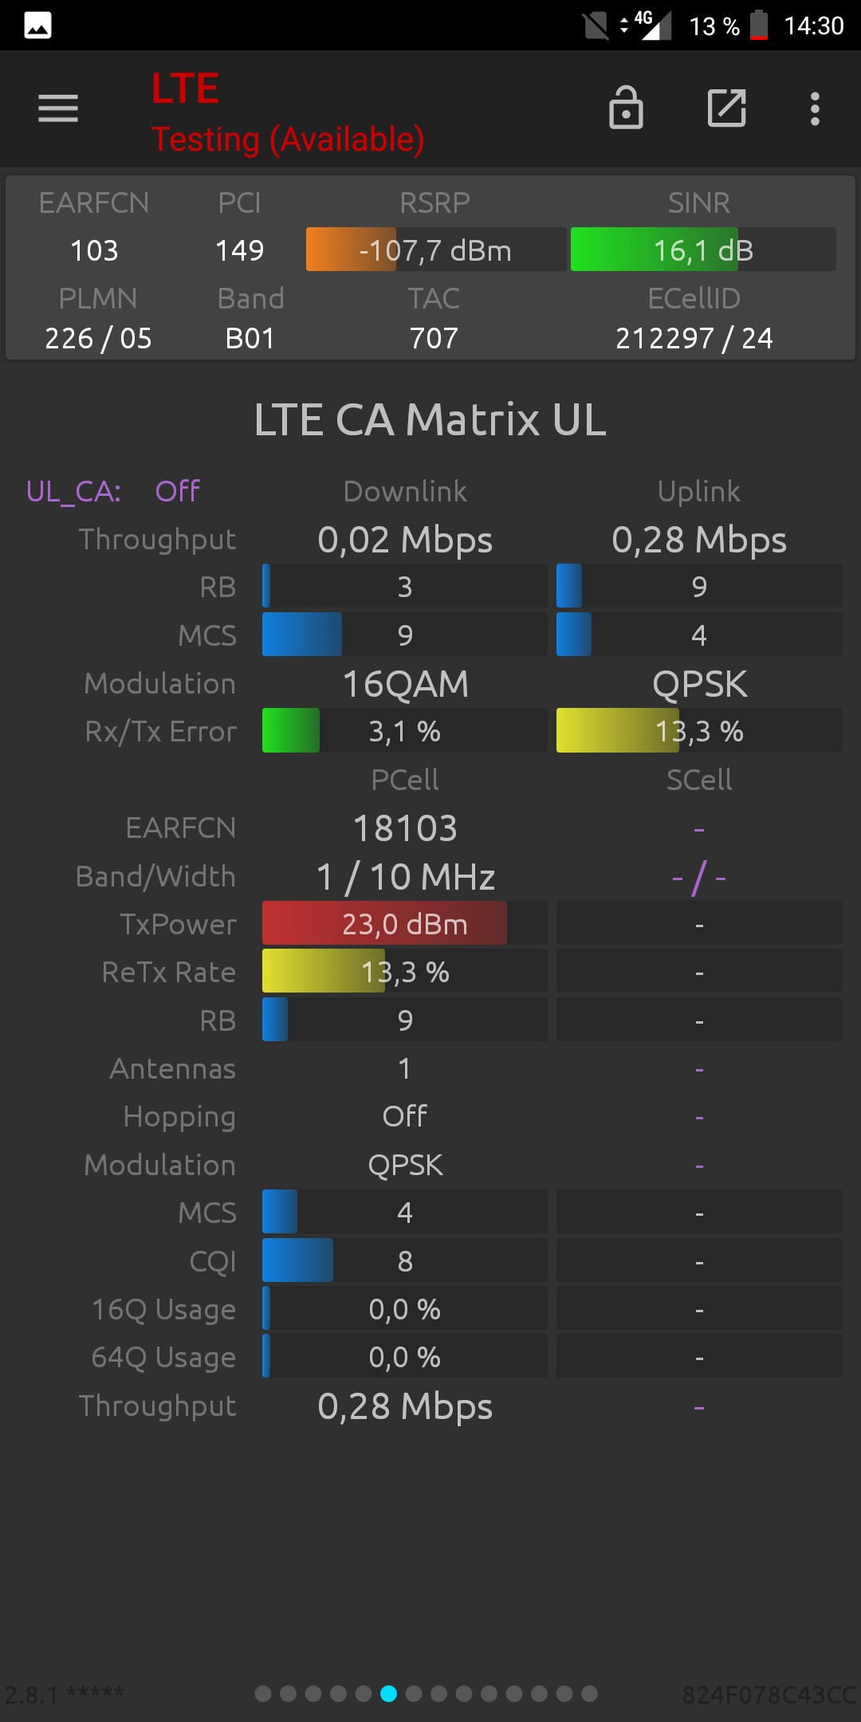
Task: Tap the image notification icon in status bar
Action: (37, 26)
